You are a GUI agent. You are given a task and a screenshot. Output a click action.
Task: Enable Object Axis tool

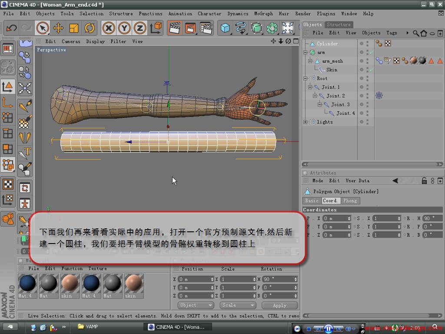pyautogui.click(x=8, y=102)
